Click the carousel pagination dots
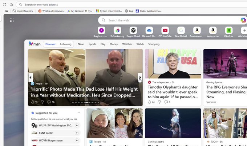247x146 pixels. pos(85,102)
